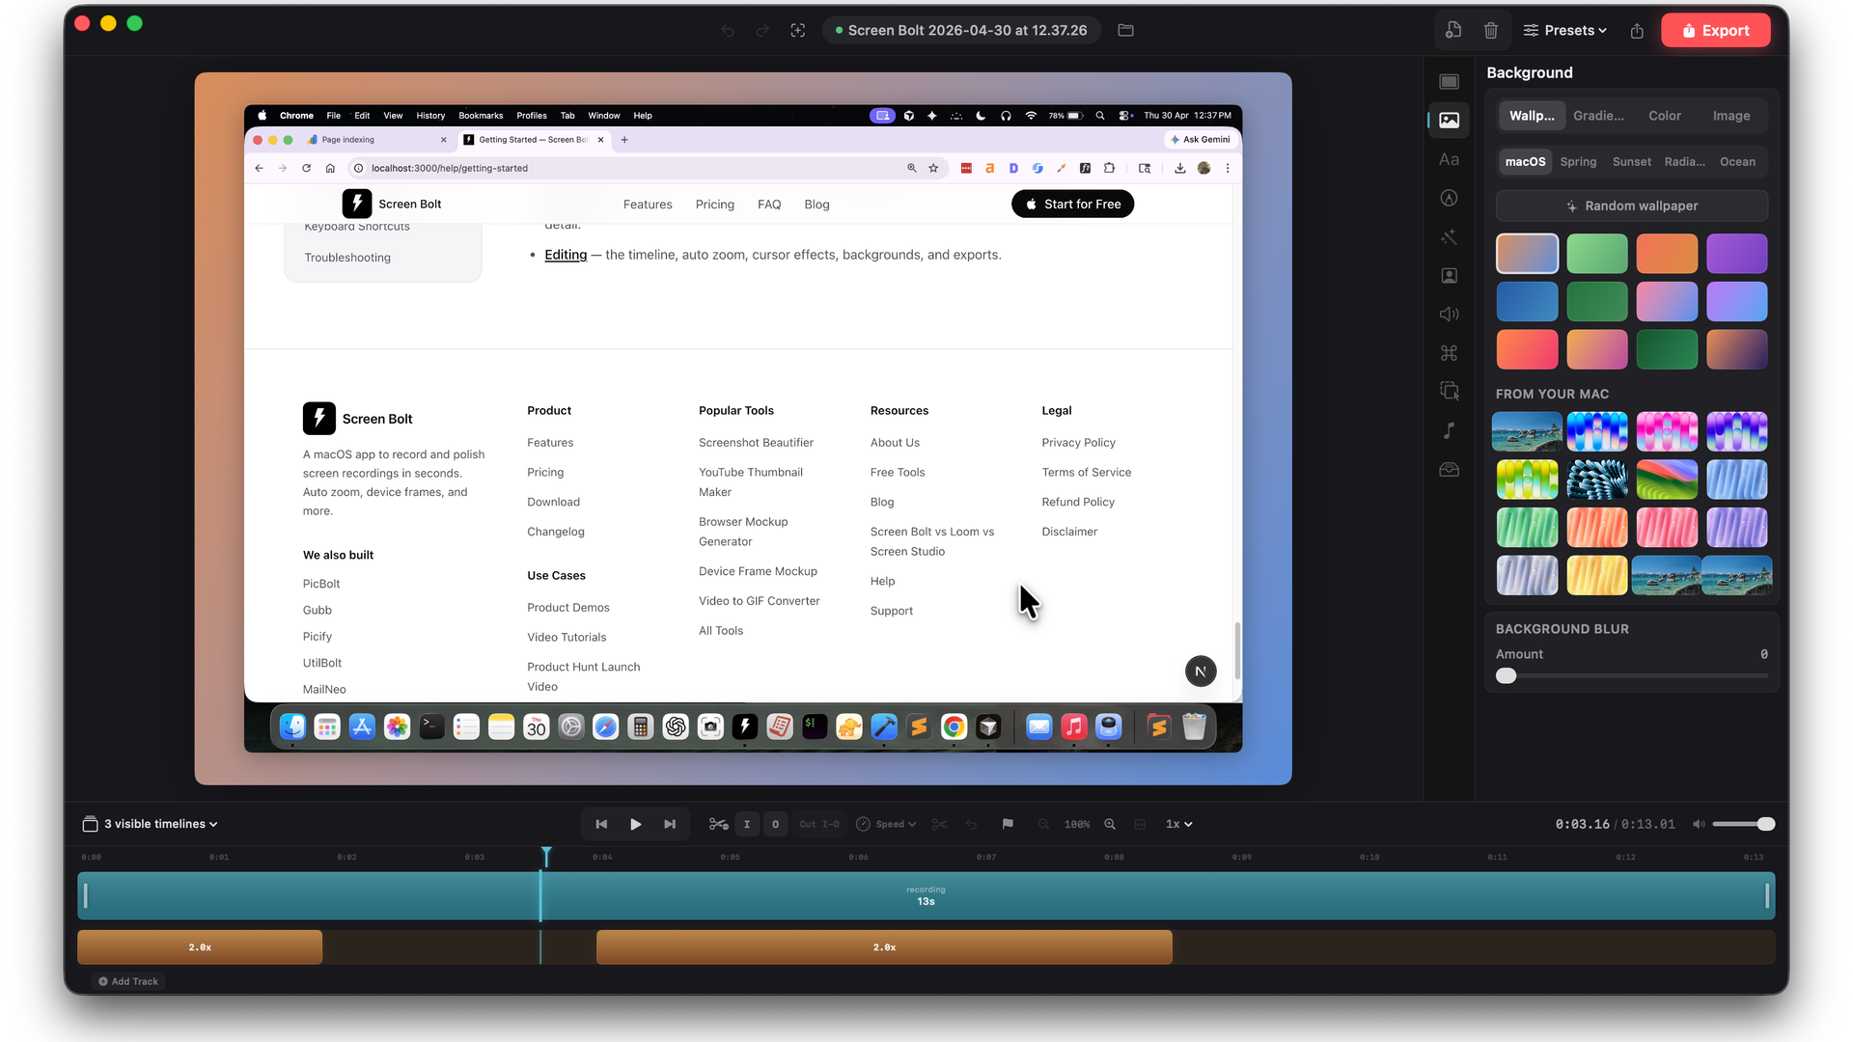This screenshot has width=1853, height=1042.
Task: Select the second, longer 2.0x speed segment
Action: (x=884, y=947)
